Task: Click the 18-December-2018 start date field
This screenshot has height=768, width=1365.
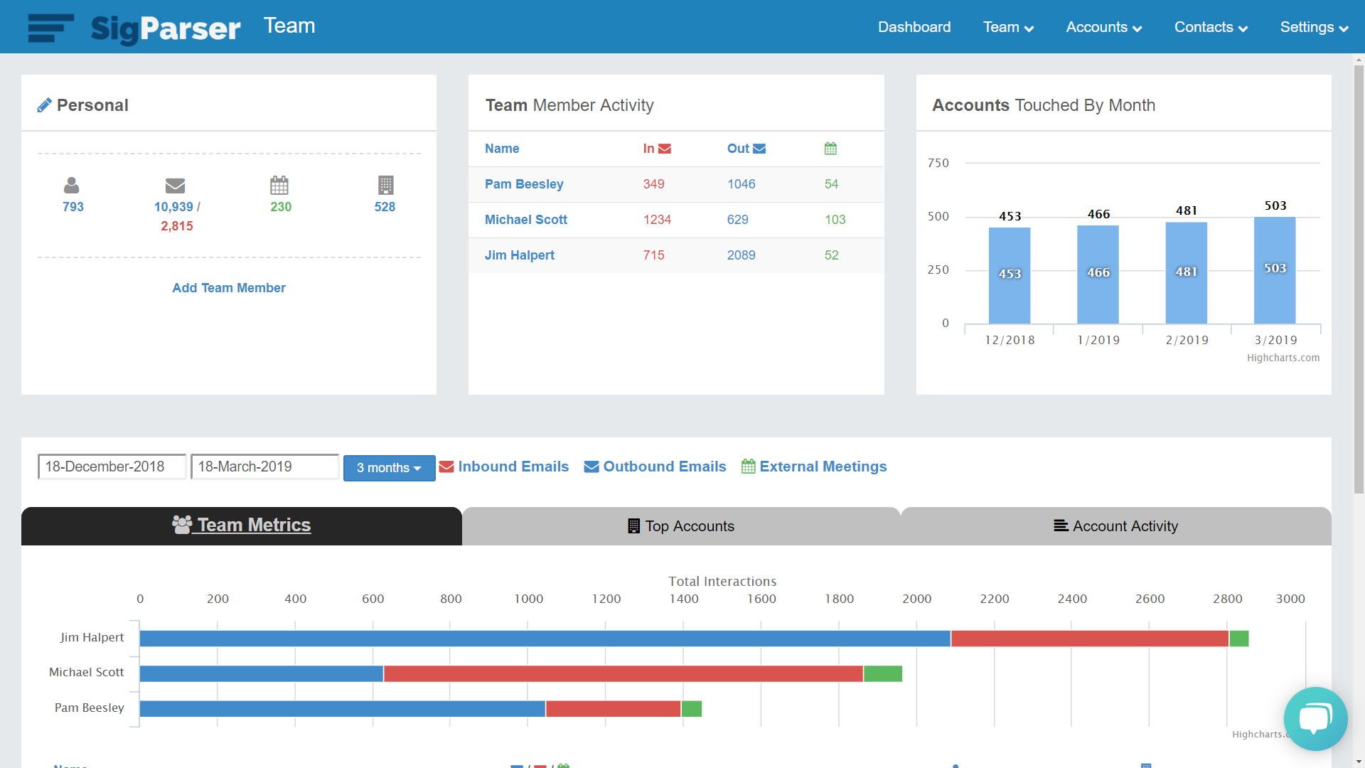Action: (112, 466)
